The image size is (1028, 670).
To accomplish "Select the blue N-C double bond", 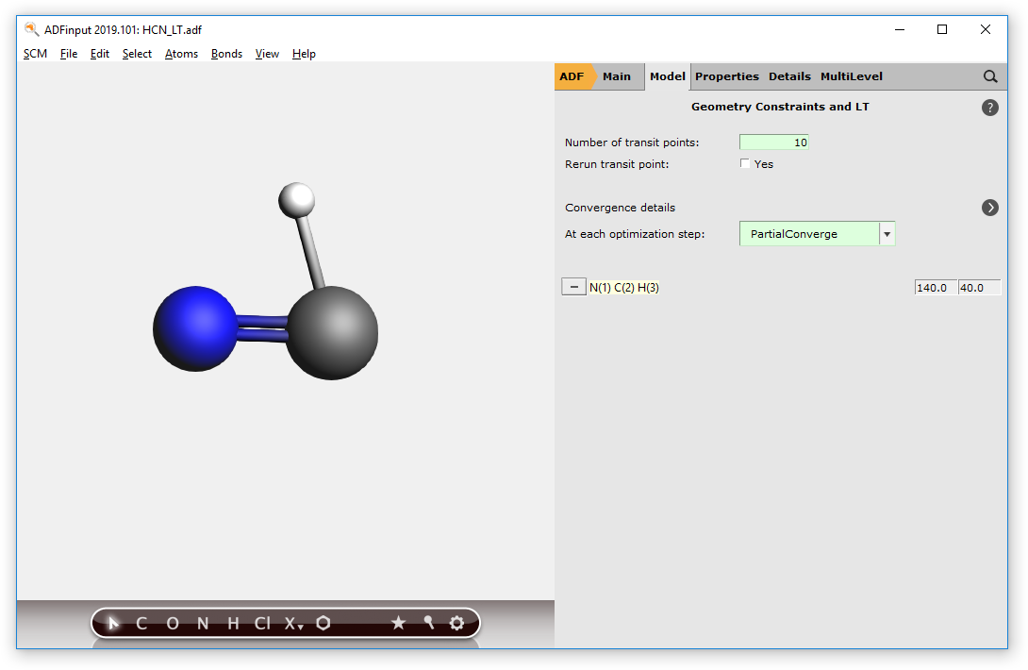I will (261, 329).
